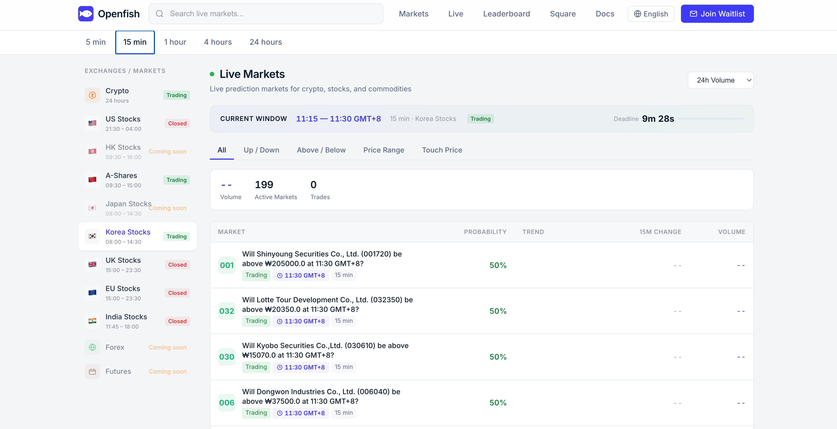Open the Docs nav link
The height and width of the screenshot is (429, 837).
click(x=605, y=14)
